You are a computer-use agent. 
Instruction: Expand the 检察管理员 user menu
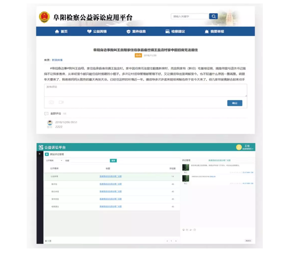coord(247,149)
